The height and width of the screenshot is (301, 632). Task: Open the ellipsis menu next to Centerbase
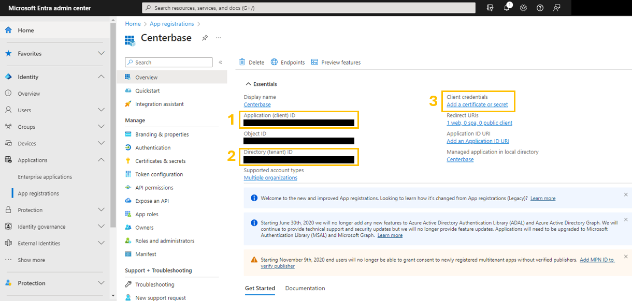point(219,38)
